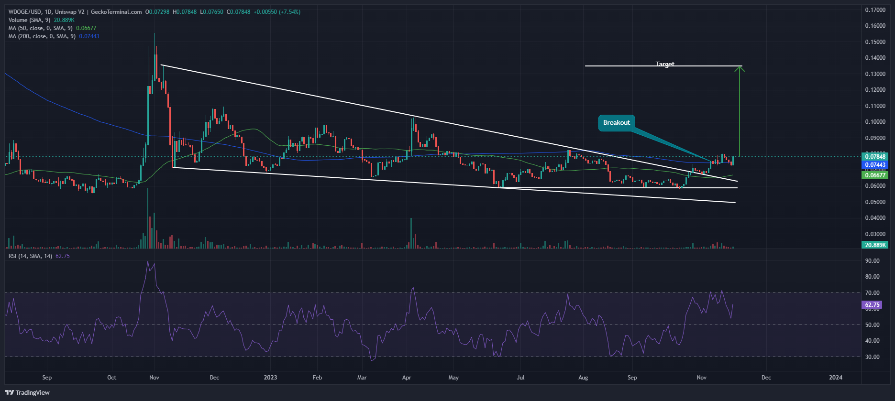Image resolution: width=895 pixels, height=401 pixels.
Task: Click the 0.10000 price axis tick
Action: [x=875, y=122]
